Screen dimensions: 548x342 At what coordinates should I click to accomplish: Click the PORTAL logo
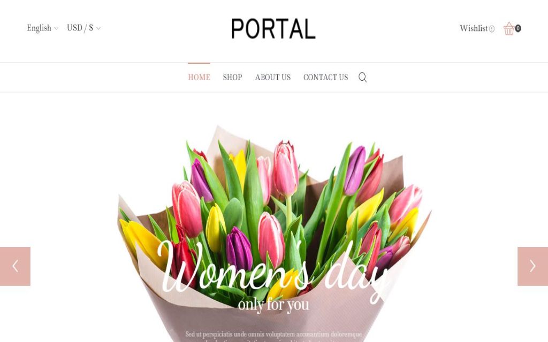[273, 29]
